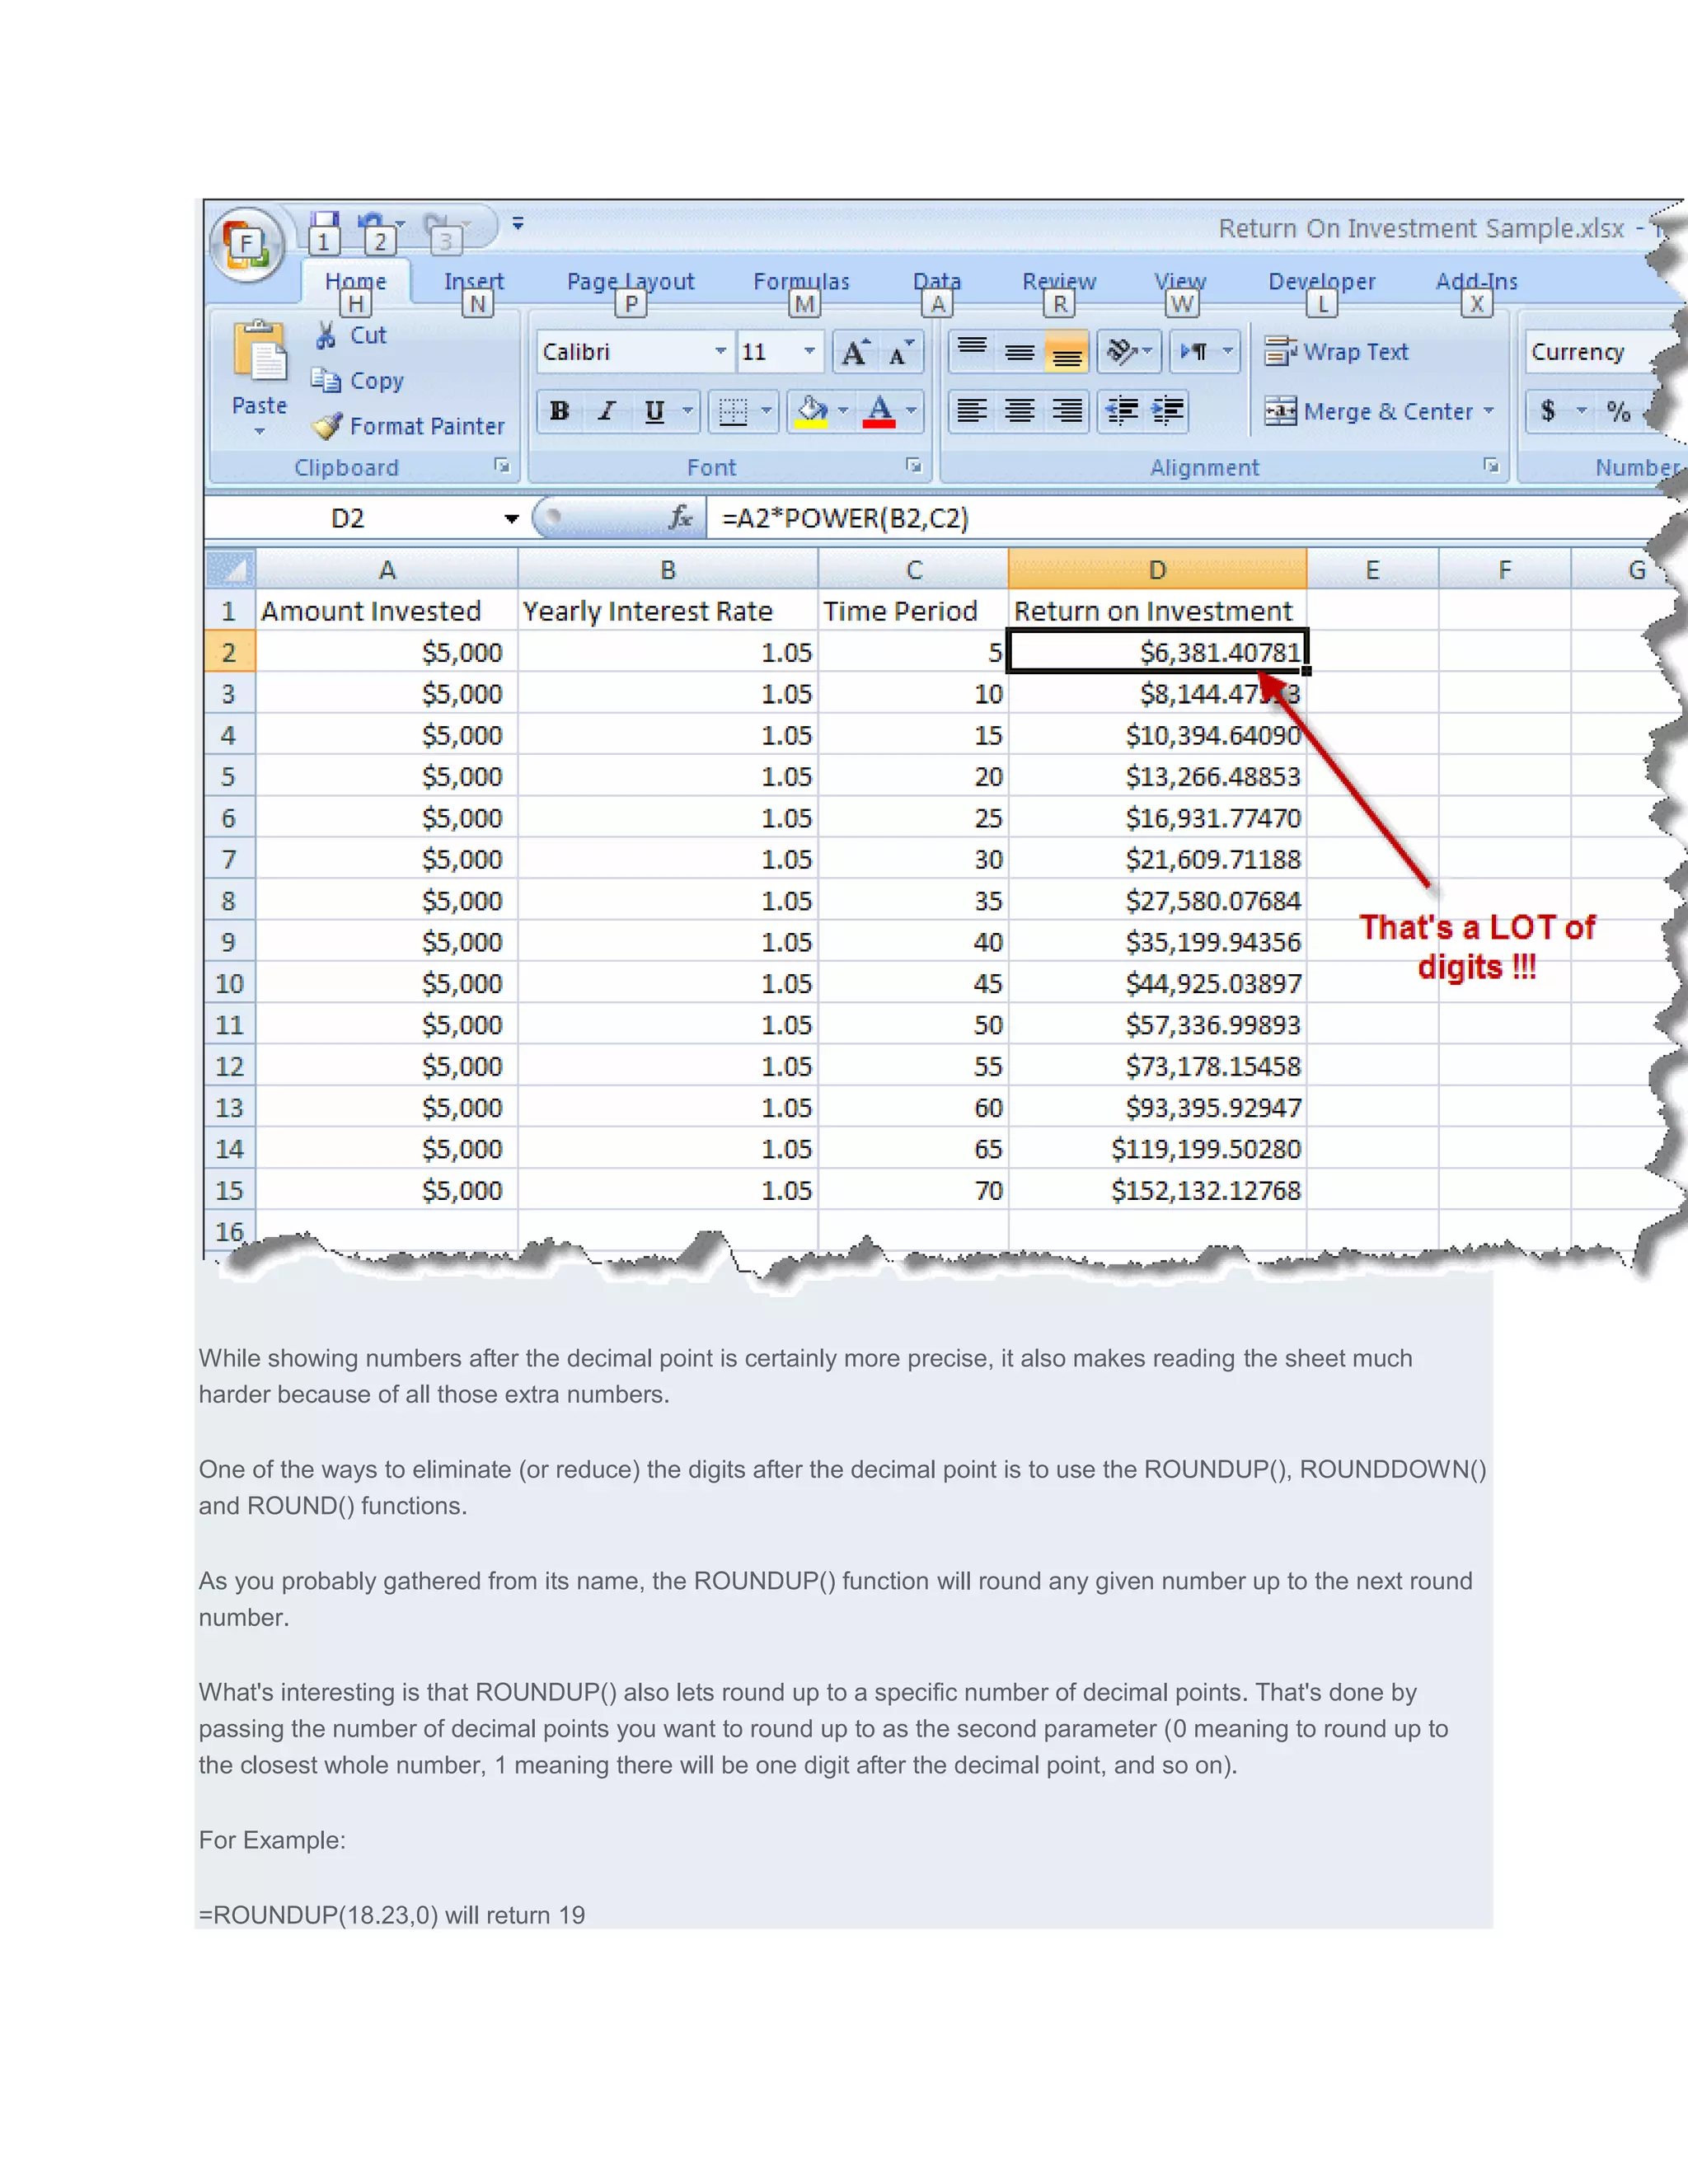
Task: Open the Review tab
Action: pos(1059,282)
